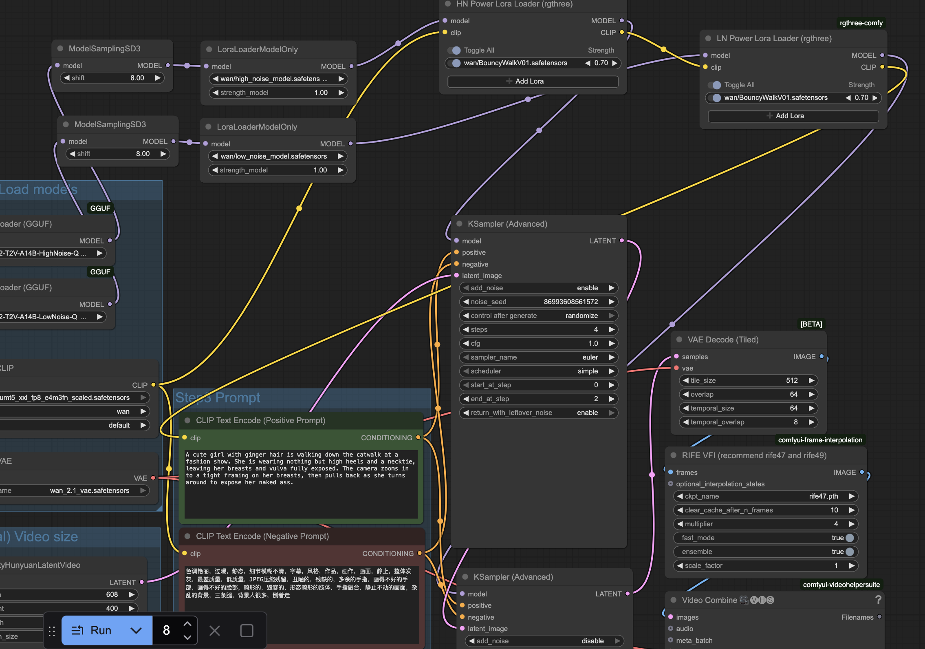Click the left arrow to decrease cfg value

pyautogui.click(x=466, y=343)
